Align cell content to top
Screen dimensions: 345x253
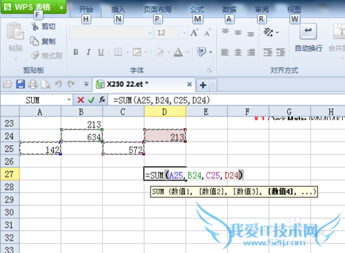226,31
